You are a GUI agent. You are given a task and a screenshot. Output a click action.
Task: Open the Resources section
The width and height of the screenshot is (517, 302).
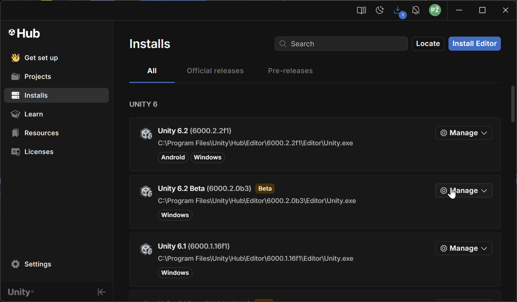pos(41,133)
